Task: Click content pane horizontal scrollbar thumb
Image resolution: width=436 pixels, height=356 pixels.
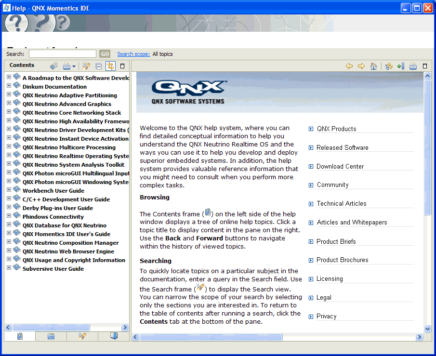Action: pos(211,337)
